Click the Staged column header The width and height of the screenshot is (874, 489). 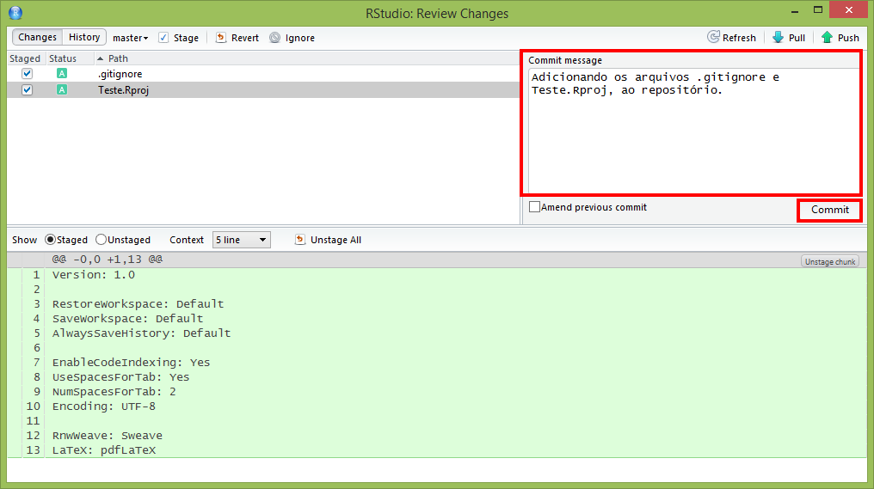coord(25,58)
